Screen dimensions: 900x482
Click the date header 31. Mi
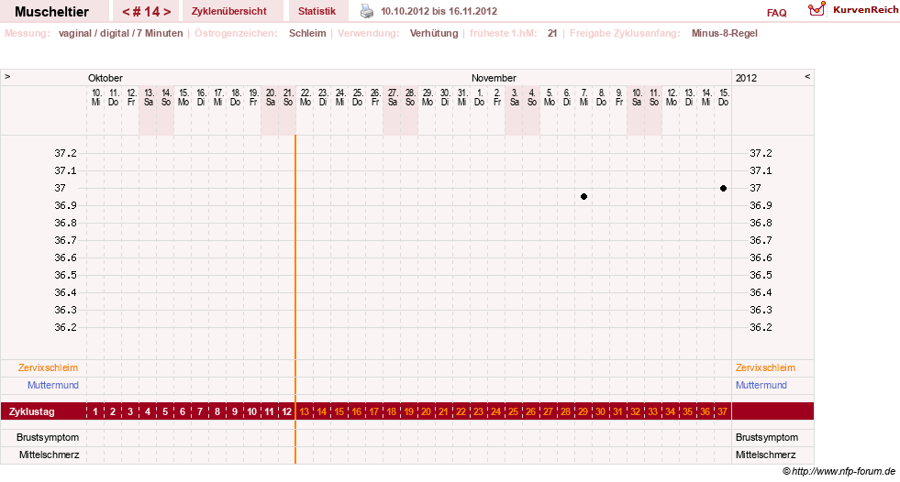click(462, 97)
